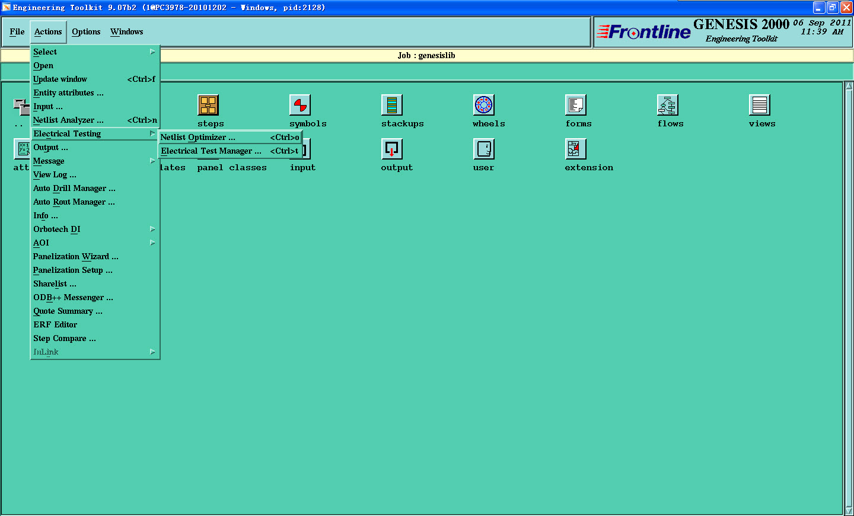Expand the Electrical Testing submenu
Viewport: 854px width, 516px height.
(95, 133)
